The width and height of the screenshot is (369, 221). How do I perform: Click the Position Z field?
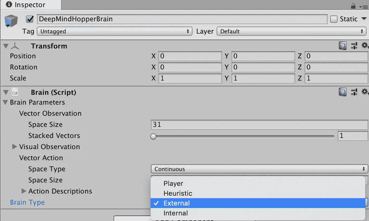pyautogui.click(x=336, y=56)
